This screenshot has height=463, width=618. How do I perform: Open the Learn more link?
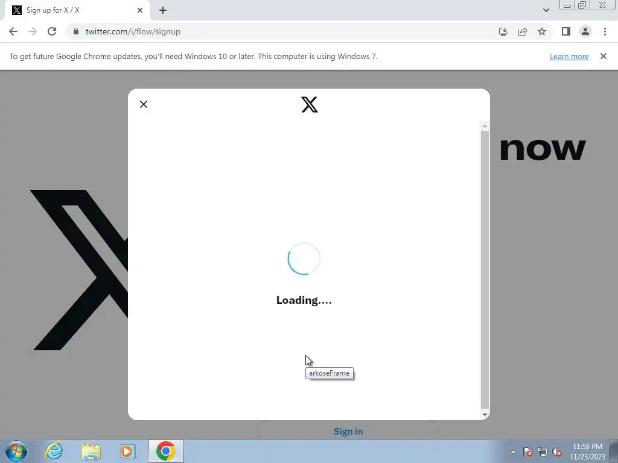point(569,56)
